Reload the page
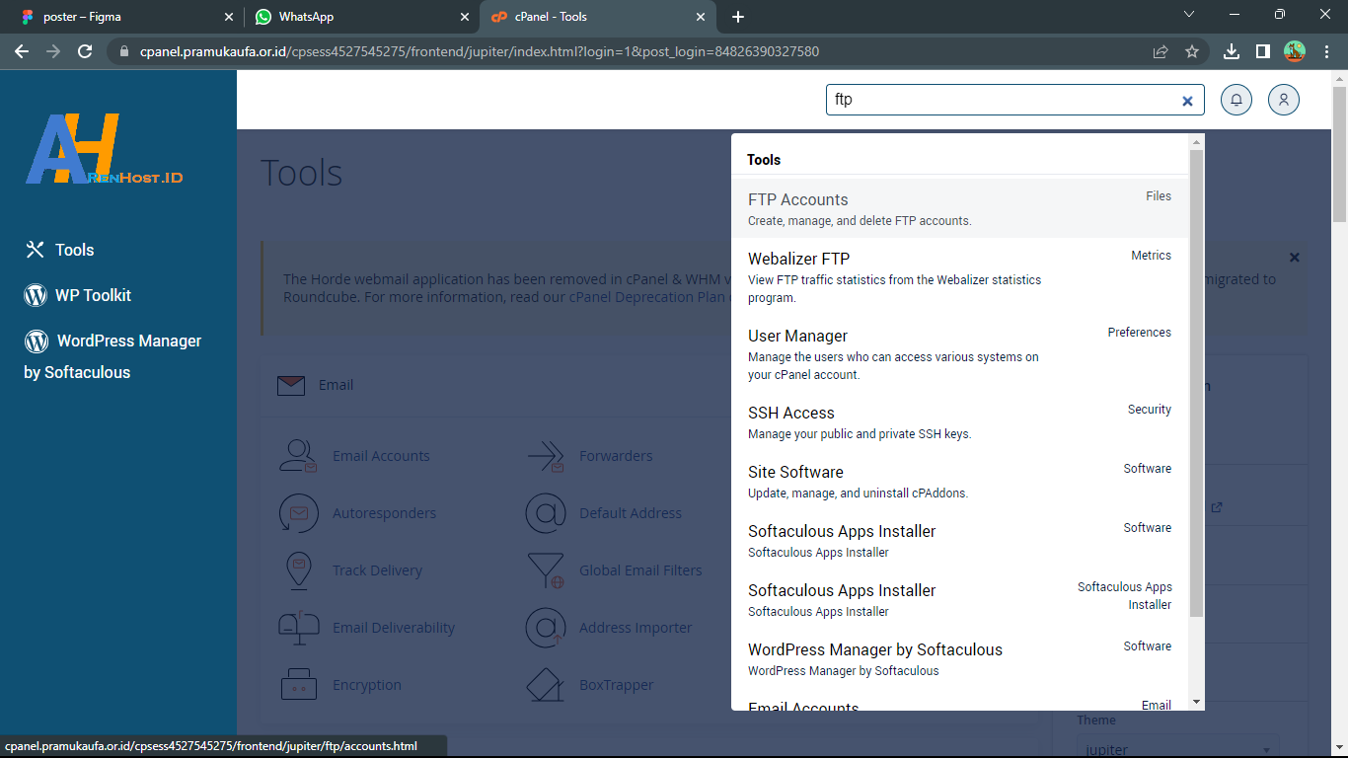The width and height of the screenshot is (1348, 759). click(x=85, y=51)
